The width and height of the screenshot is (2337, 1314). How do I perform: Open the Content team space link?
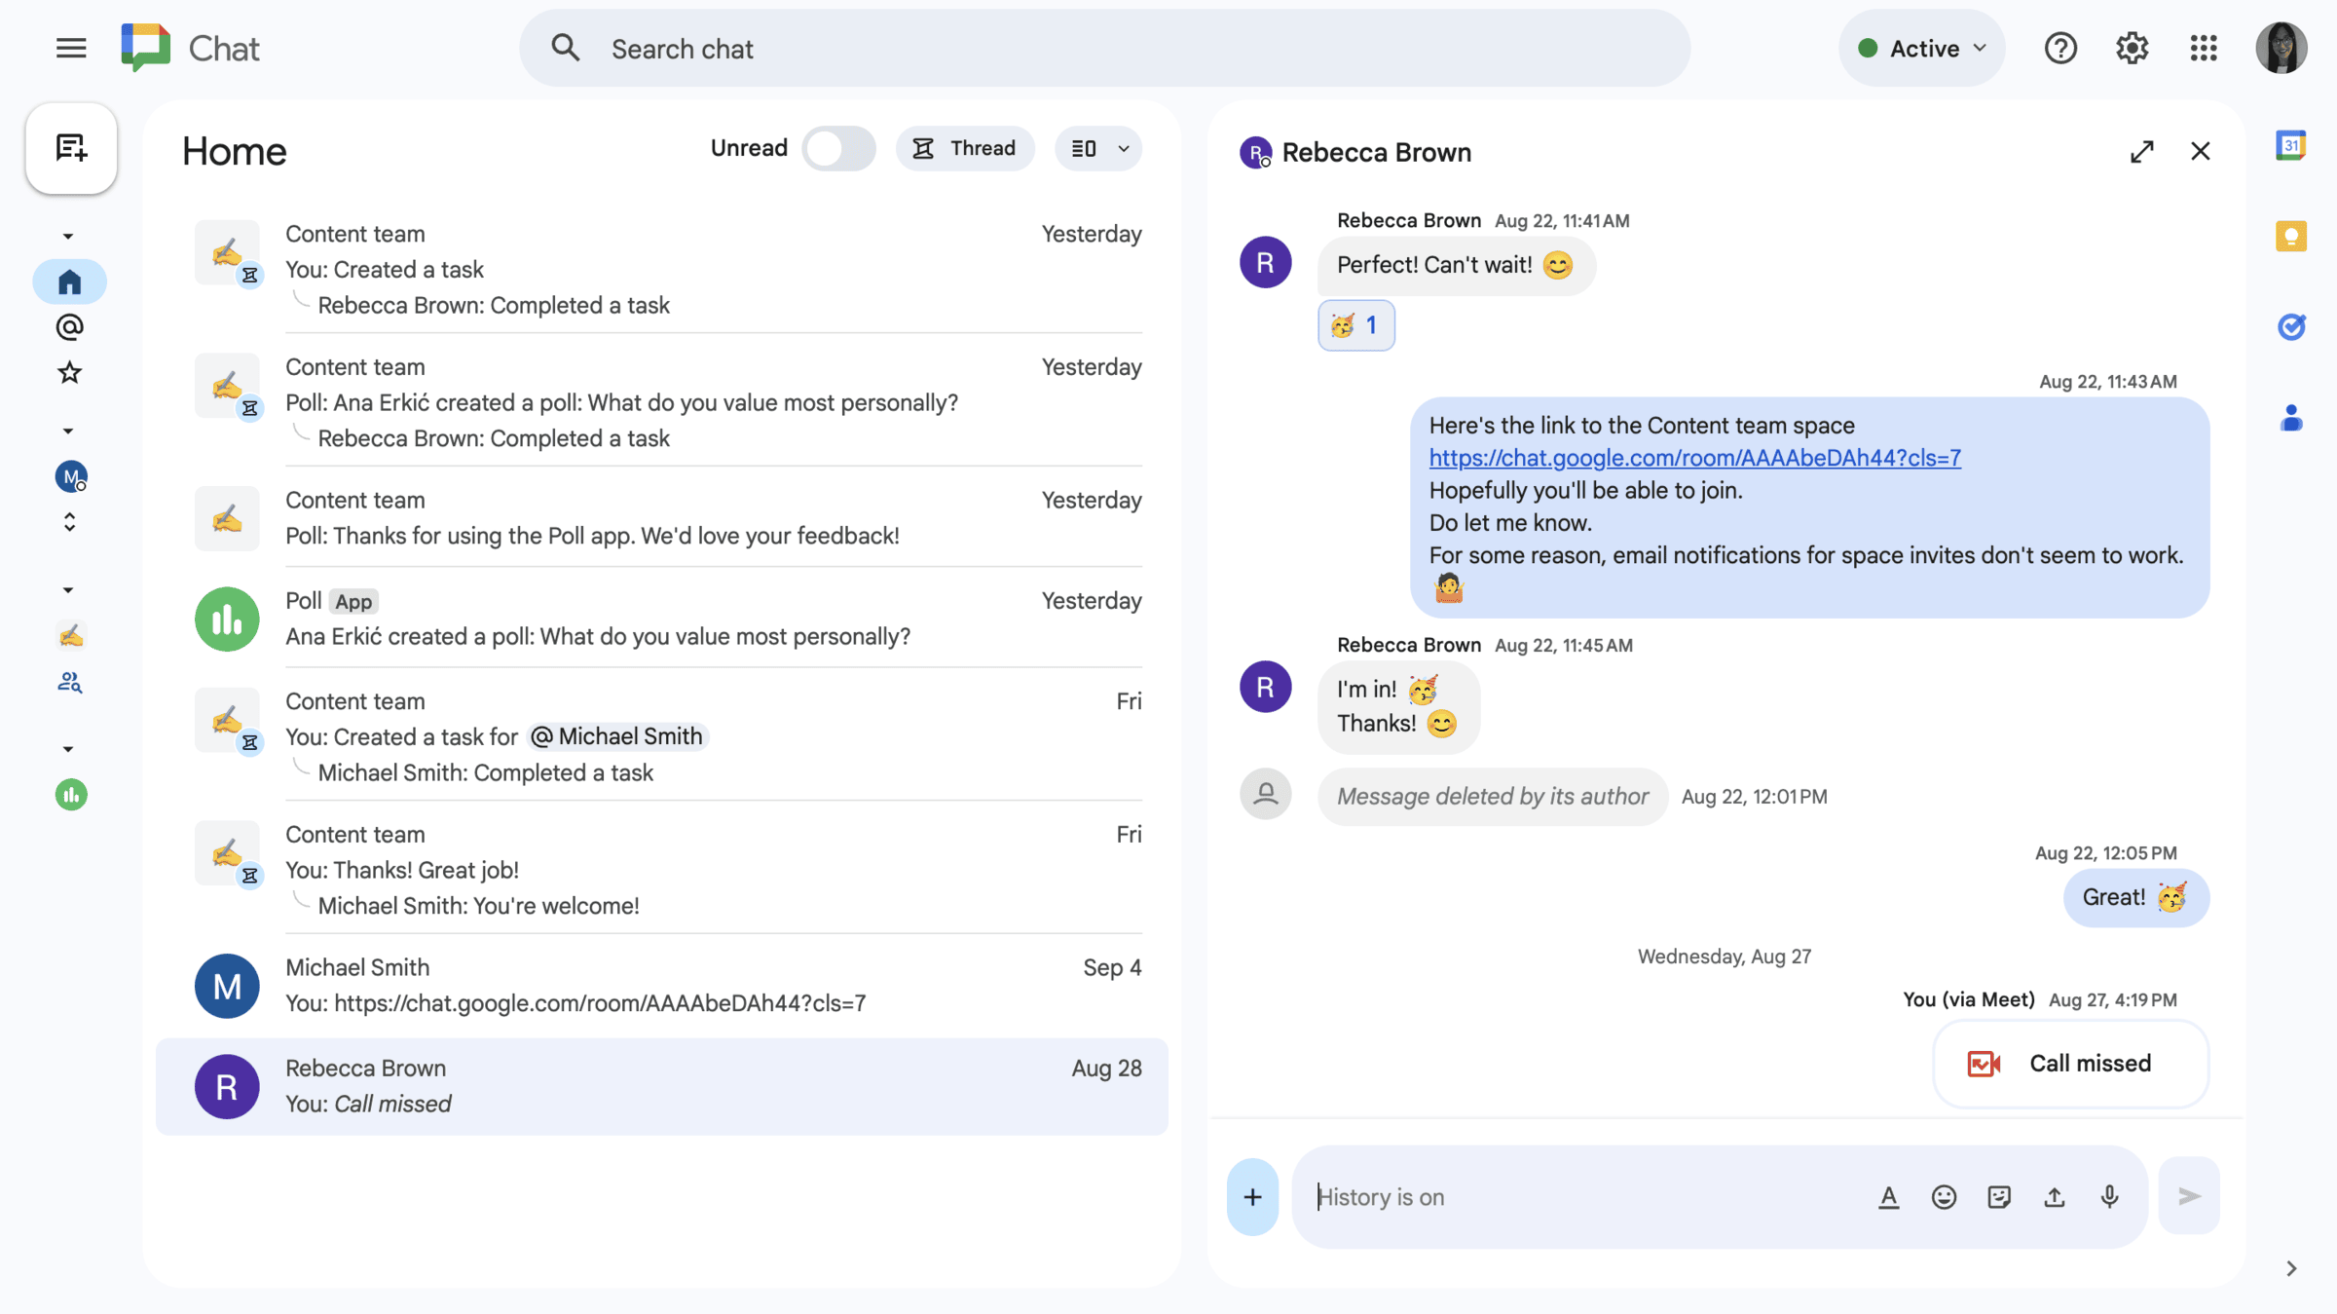1693,458
